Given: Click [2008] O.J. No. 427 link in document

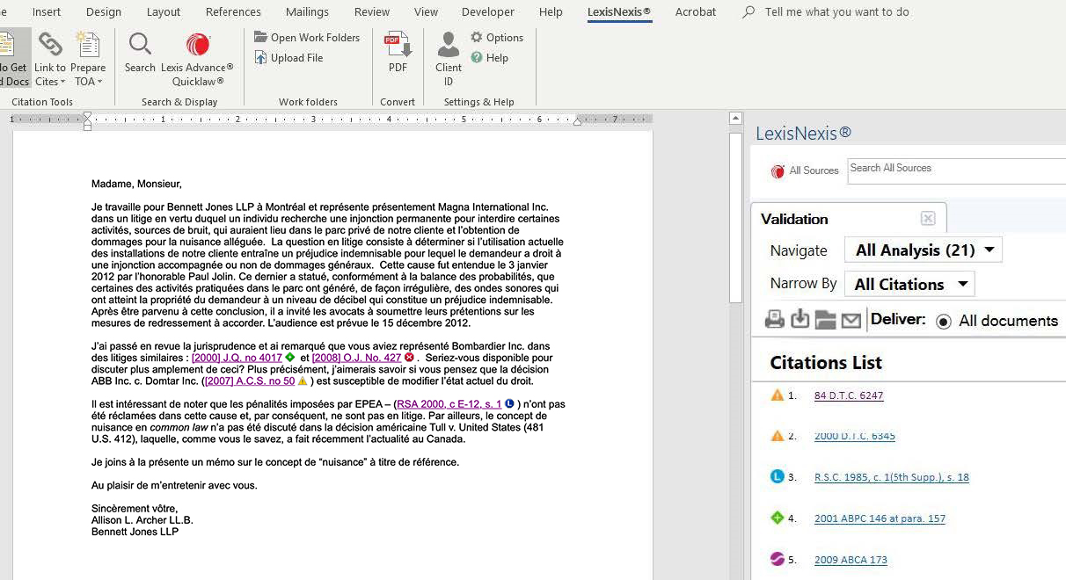Looking at the screenshot, I should (x=356, y=358).
